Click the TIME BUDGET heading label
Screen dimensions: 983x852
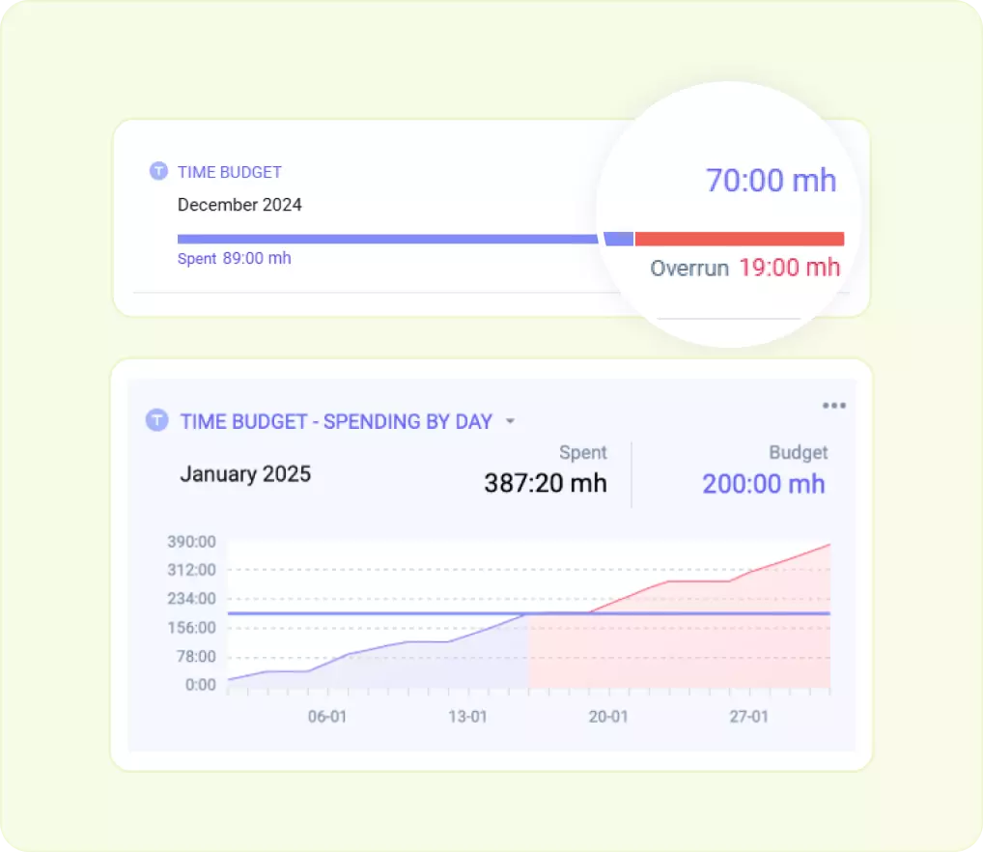pyautogui.click(x=229, y=172)
